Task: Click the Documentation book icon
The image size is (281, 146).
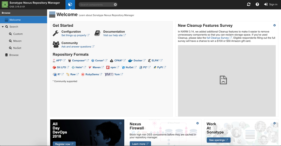Action: 97,33
